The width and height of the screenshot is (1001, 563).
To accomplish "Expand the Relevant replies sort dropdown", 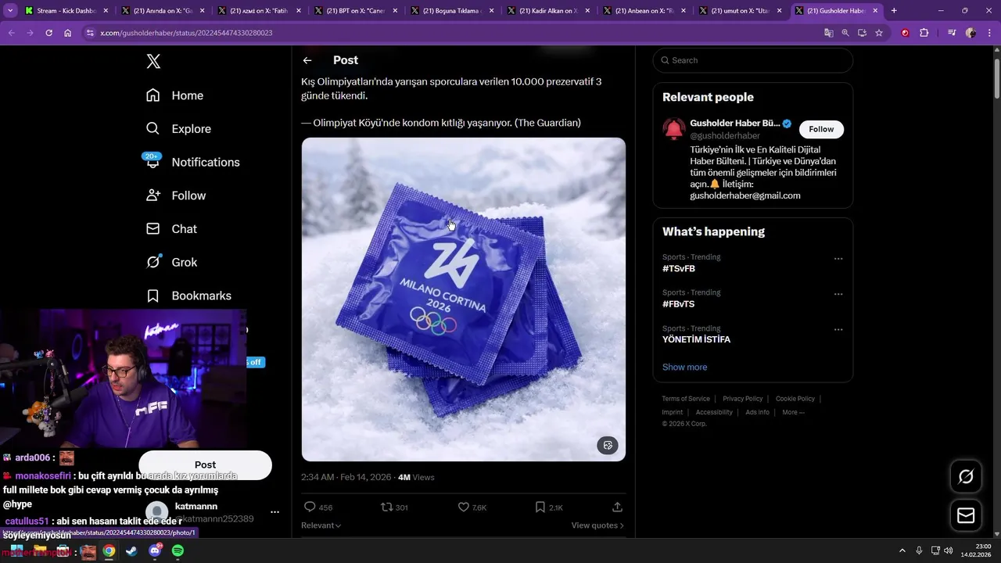I will 321,525.
